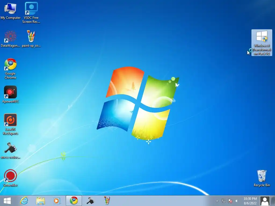Select the DataWagon desktop shortcut

click(x=10, y=39)
